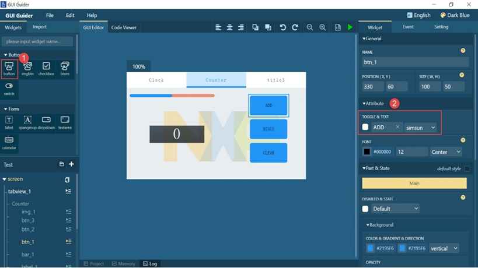The width and height of the screenshot is (478, 268).
Task: Switch to the Setting tab
Action: point(441,27)
